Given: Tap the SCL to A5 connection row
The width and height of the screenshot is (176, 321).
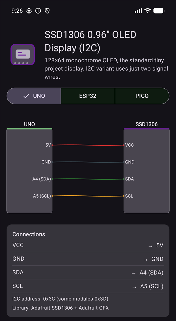Looking at the screenshot, I should click(x=88, y=286).
